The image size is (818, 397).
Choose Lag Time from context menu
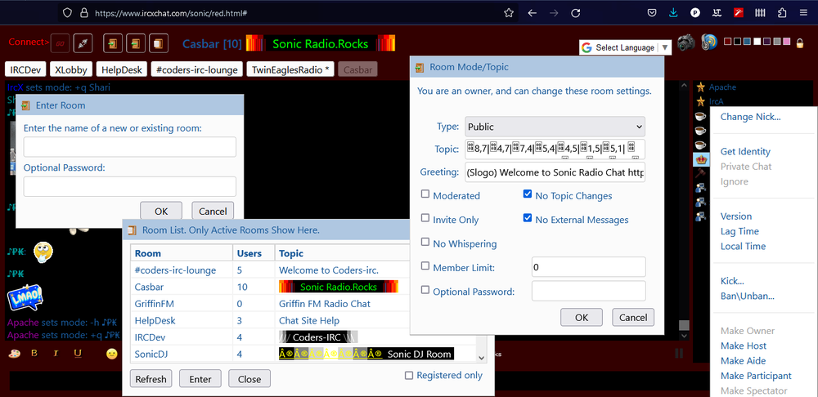click(739, 231)
